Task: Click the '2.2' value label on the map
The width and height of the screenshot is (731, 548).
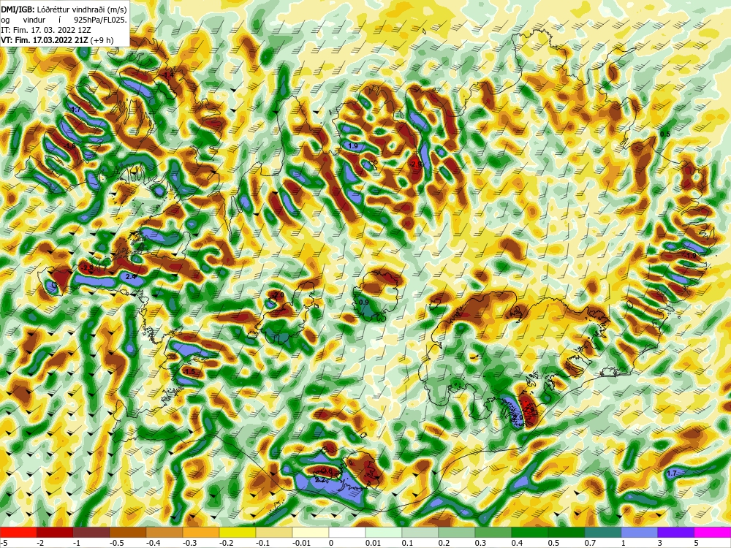Action: [320, 479]
